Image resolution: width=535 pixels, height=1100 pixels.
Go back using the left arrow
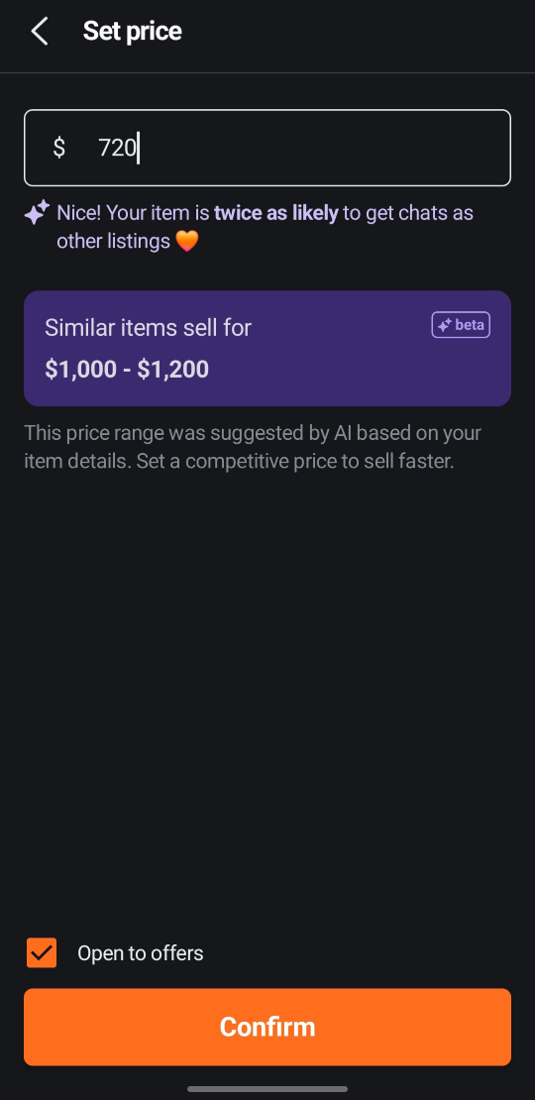click(40, 32)
